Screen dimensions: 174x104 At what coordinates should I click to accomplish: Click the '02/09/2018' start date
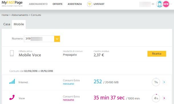coord(31,71)
